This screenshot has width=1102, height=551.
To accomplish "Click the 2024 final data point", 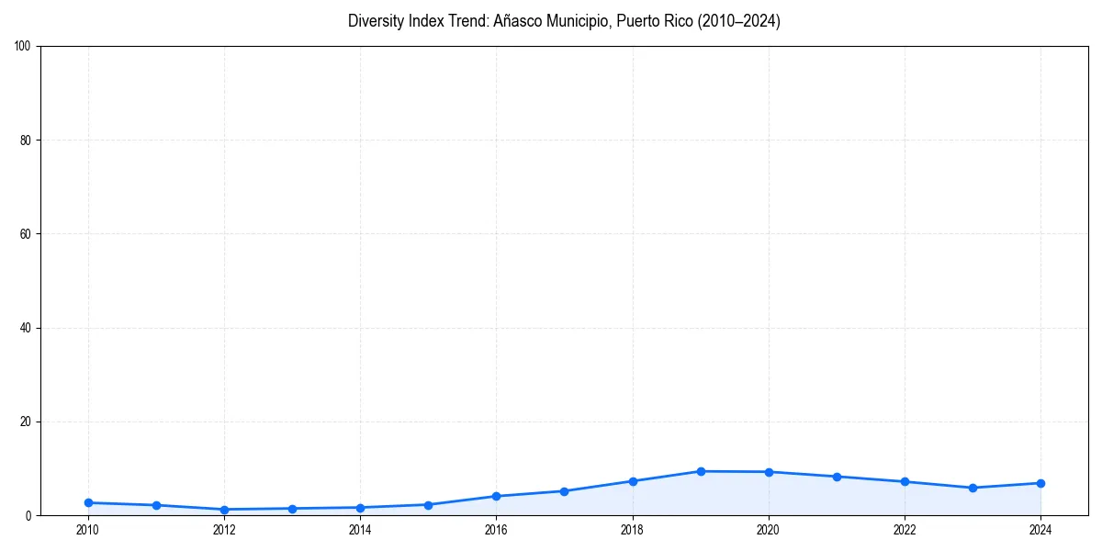I will pos(1040,482).
